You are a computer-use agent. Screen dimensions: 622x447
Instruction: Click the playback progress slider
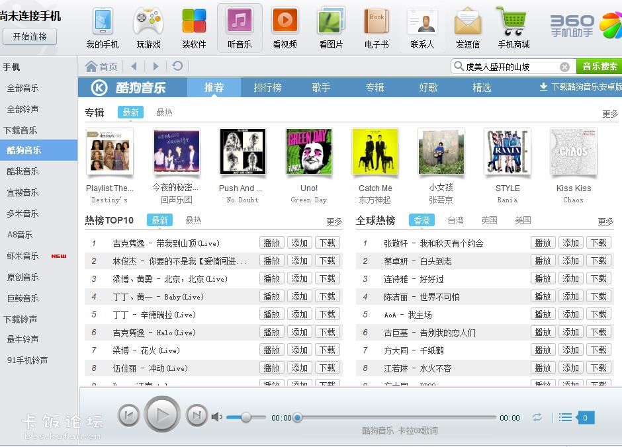coord(396,417)
